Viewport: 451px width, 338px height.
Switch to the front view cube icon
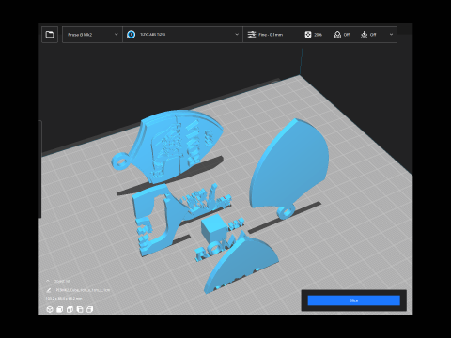click(x=59, y=309)
